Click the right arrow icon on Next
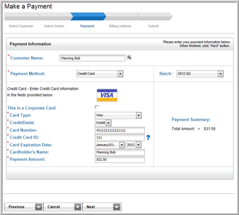This screenshot has width=239, height=215. (x=116, y=207)
